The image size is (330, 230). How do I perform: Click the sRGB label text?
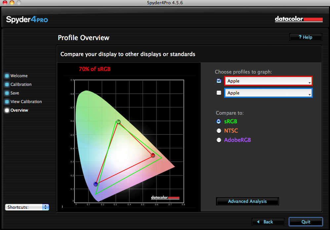coord(231,122)
